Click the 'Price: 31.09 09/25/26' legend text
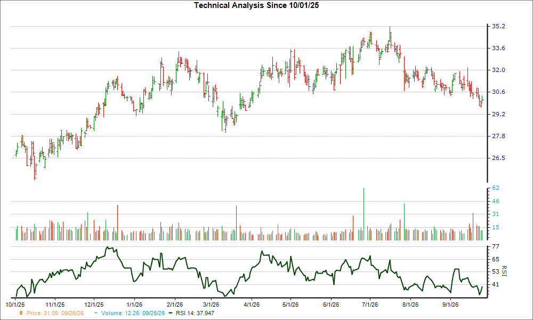Viewport: 533px width, 320px height. (x=55, y=313)
